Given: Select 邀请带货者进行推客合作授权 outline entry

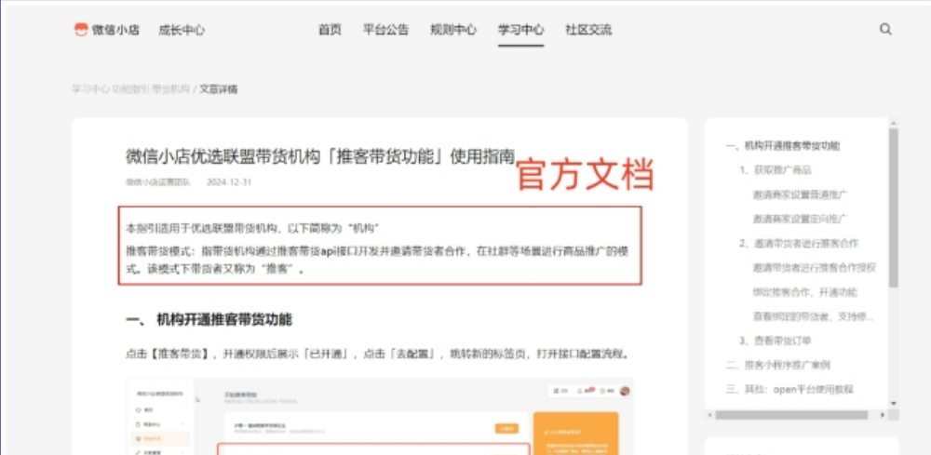Looking at the screenshot, I should pos(815,268).
